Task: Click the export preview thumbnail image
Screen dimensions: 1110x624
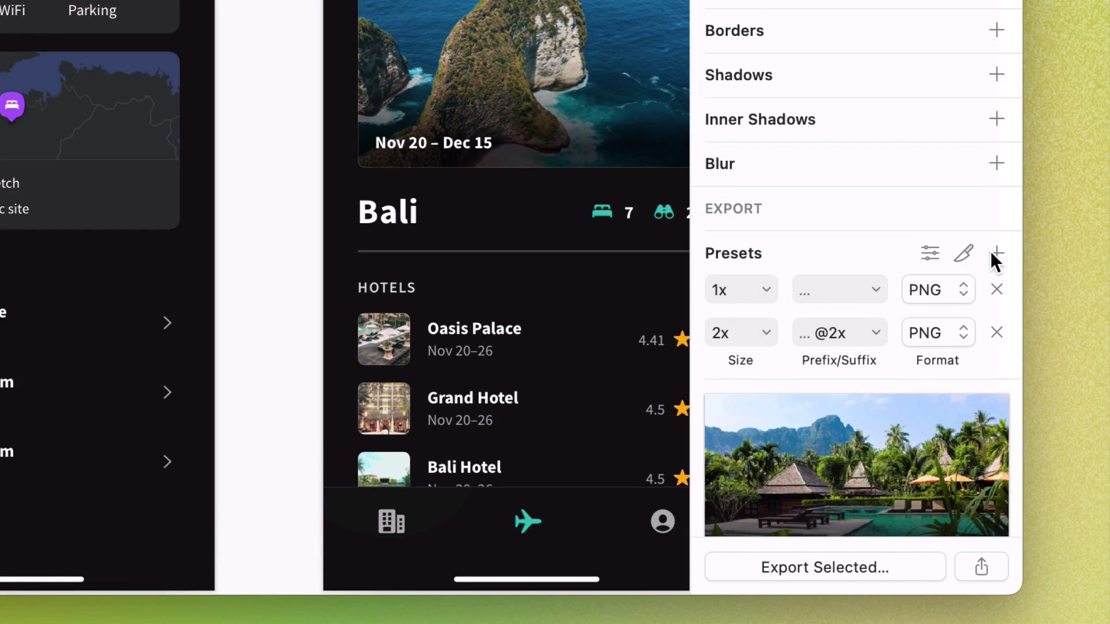Action: [x=856, y=465]
